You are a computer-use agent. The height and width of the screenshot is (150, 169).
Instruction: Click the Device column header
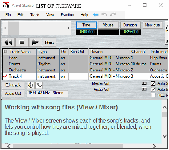pyautogui.click(x=109, y=52)
